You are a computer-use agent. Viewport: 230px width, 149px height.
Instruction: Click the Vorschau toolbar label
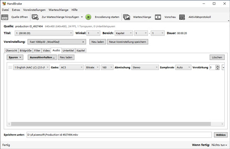click(x=170, y=17)
